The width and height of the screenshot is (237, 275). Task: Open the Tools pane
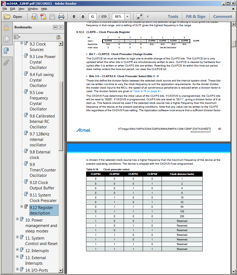point(173,16)
